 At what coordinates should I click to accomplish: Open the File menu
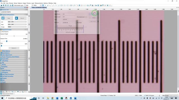2,3
